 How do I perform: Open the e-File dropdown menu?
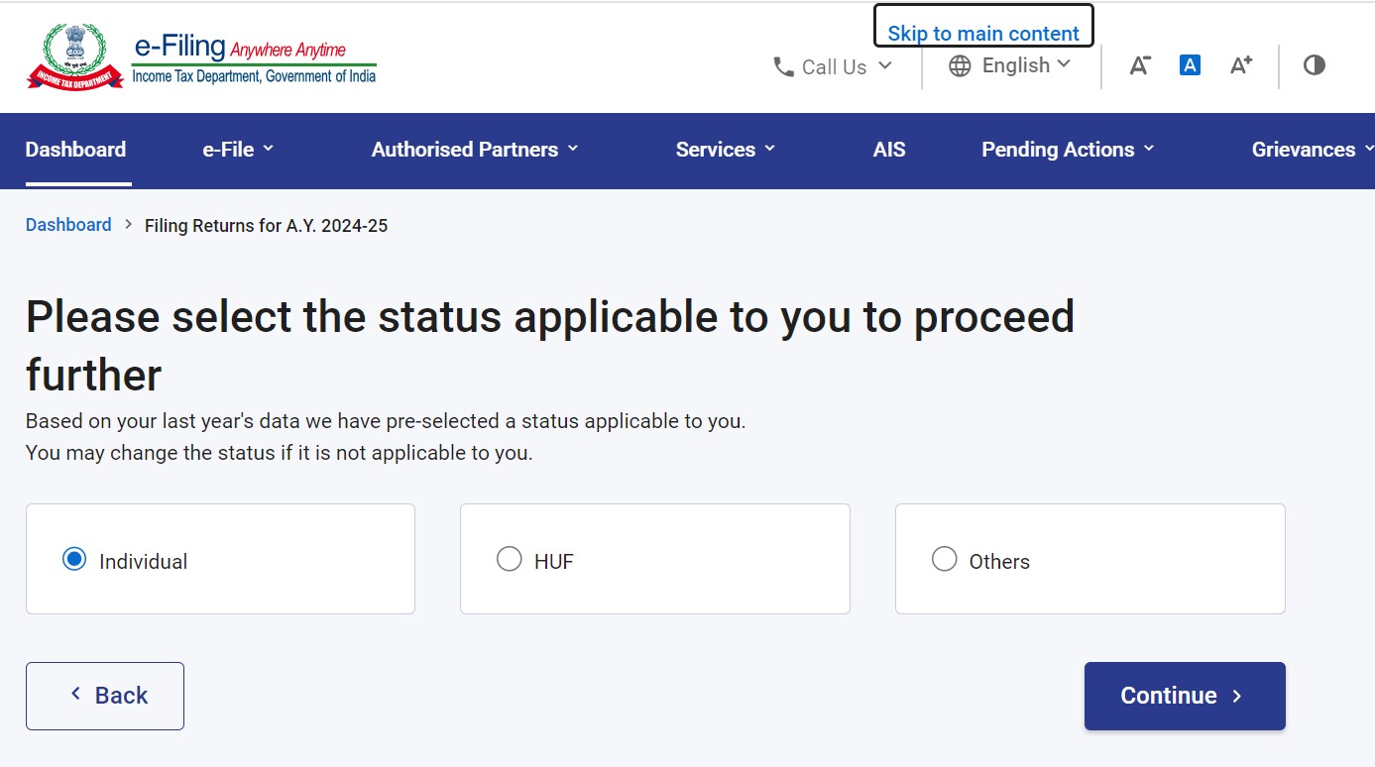[238, 150]
